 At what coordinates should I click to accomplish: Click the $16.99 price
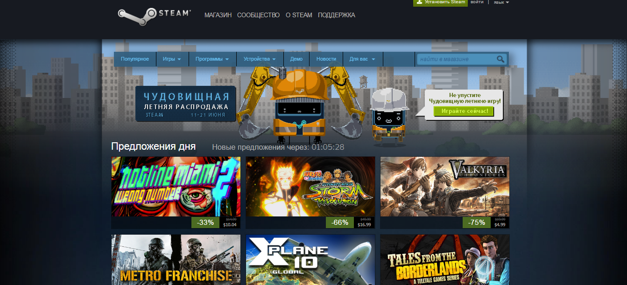pyautogui.click(x=365, y=225)
